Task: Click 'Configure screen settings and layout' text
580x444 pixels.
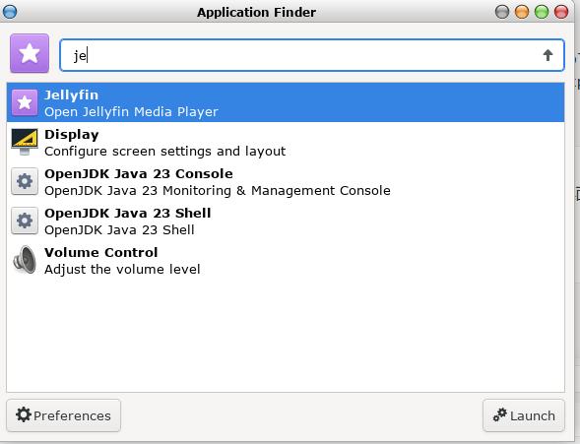Action: tap(165, 152)
